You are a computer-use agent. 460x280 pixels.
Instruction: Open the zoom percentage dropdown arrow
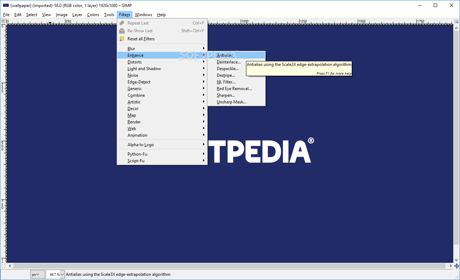pos(63,274)
